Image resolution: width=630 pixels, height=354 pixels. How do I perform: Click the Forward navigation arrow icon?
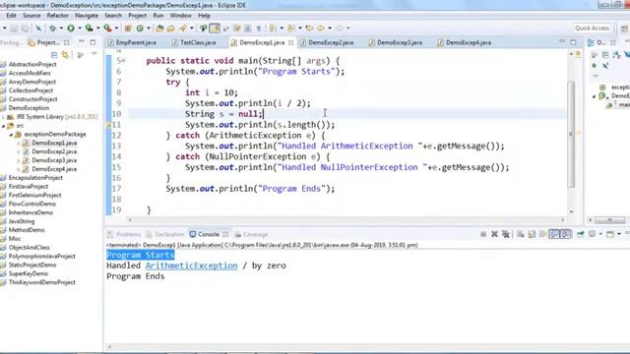click(339, 29)
